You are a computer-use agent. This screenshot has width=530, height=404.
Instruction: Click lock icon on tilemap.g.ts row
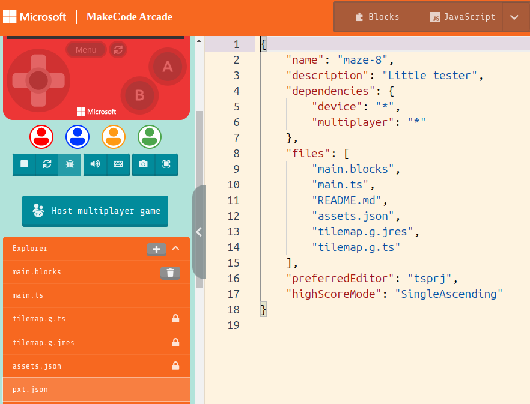[175, 318]
